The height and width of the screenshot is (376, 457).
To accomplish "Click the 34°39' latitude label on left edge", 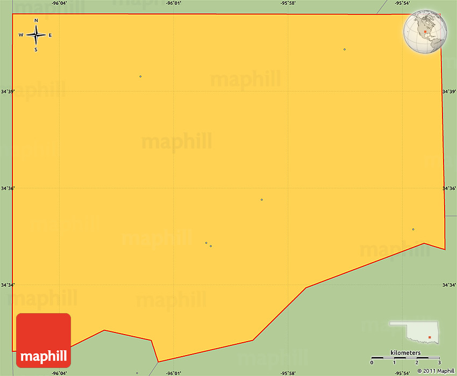I will [7, 91].
